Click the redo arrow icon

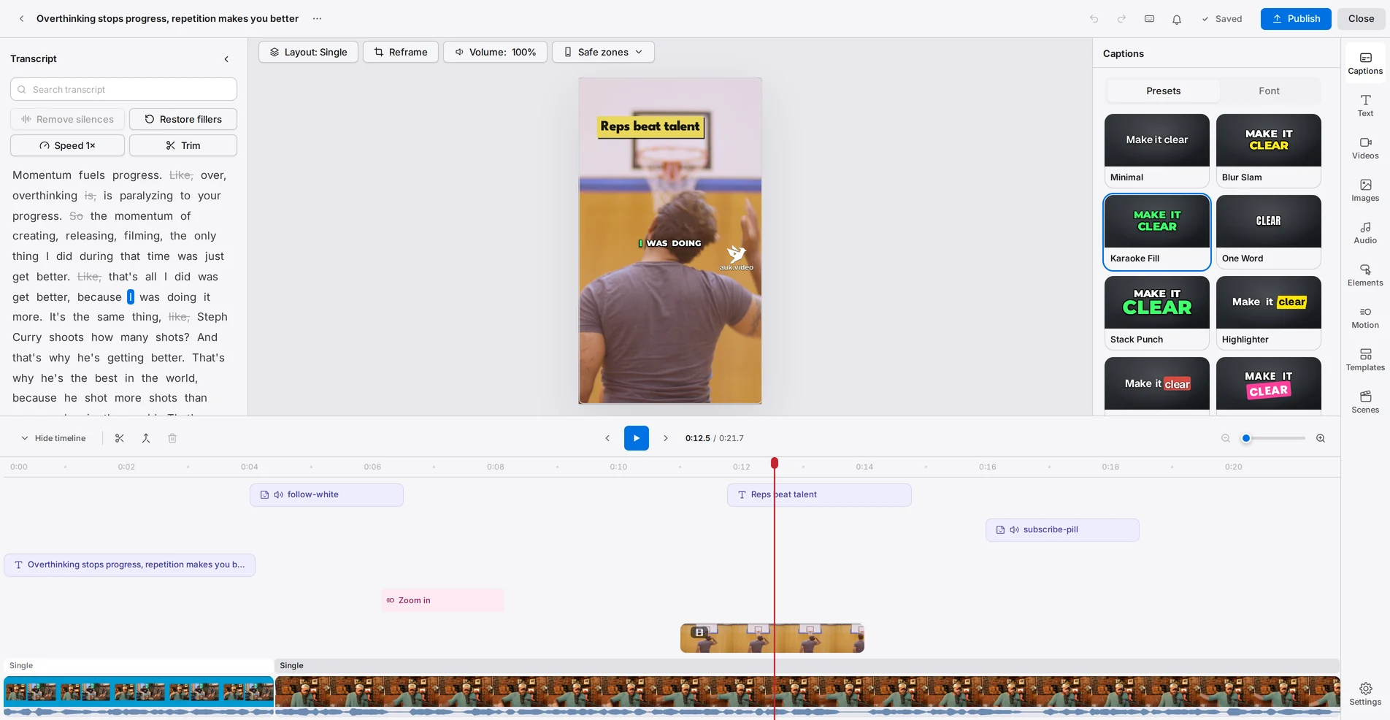(x=1121, y=19)
